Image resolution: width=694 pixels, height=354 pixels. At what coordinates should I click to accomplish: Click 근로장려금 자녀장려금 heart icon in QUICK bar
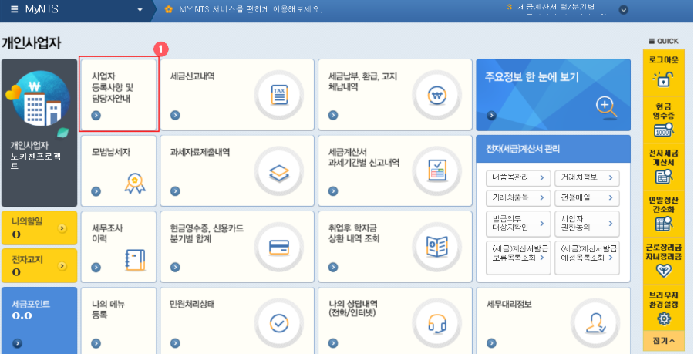pos(663,271)
